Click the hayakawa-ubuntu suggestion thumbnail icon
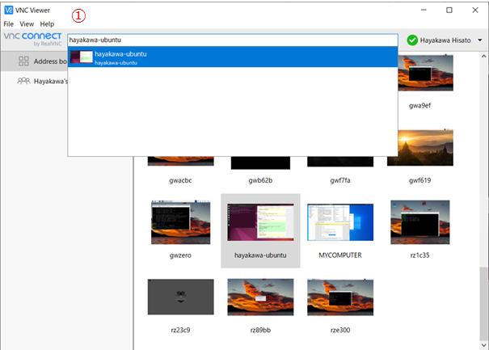Image resolution: width=489 pixels, height=350 pixels. 81,57
